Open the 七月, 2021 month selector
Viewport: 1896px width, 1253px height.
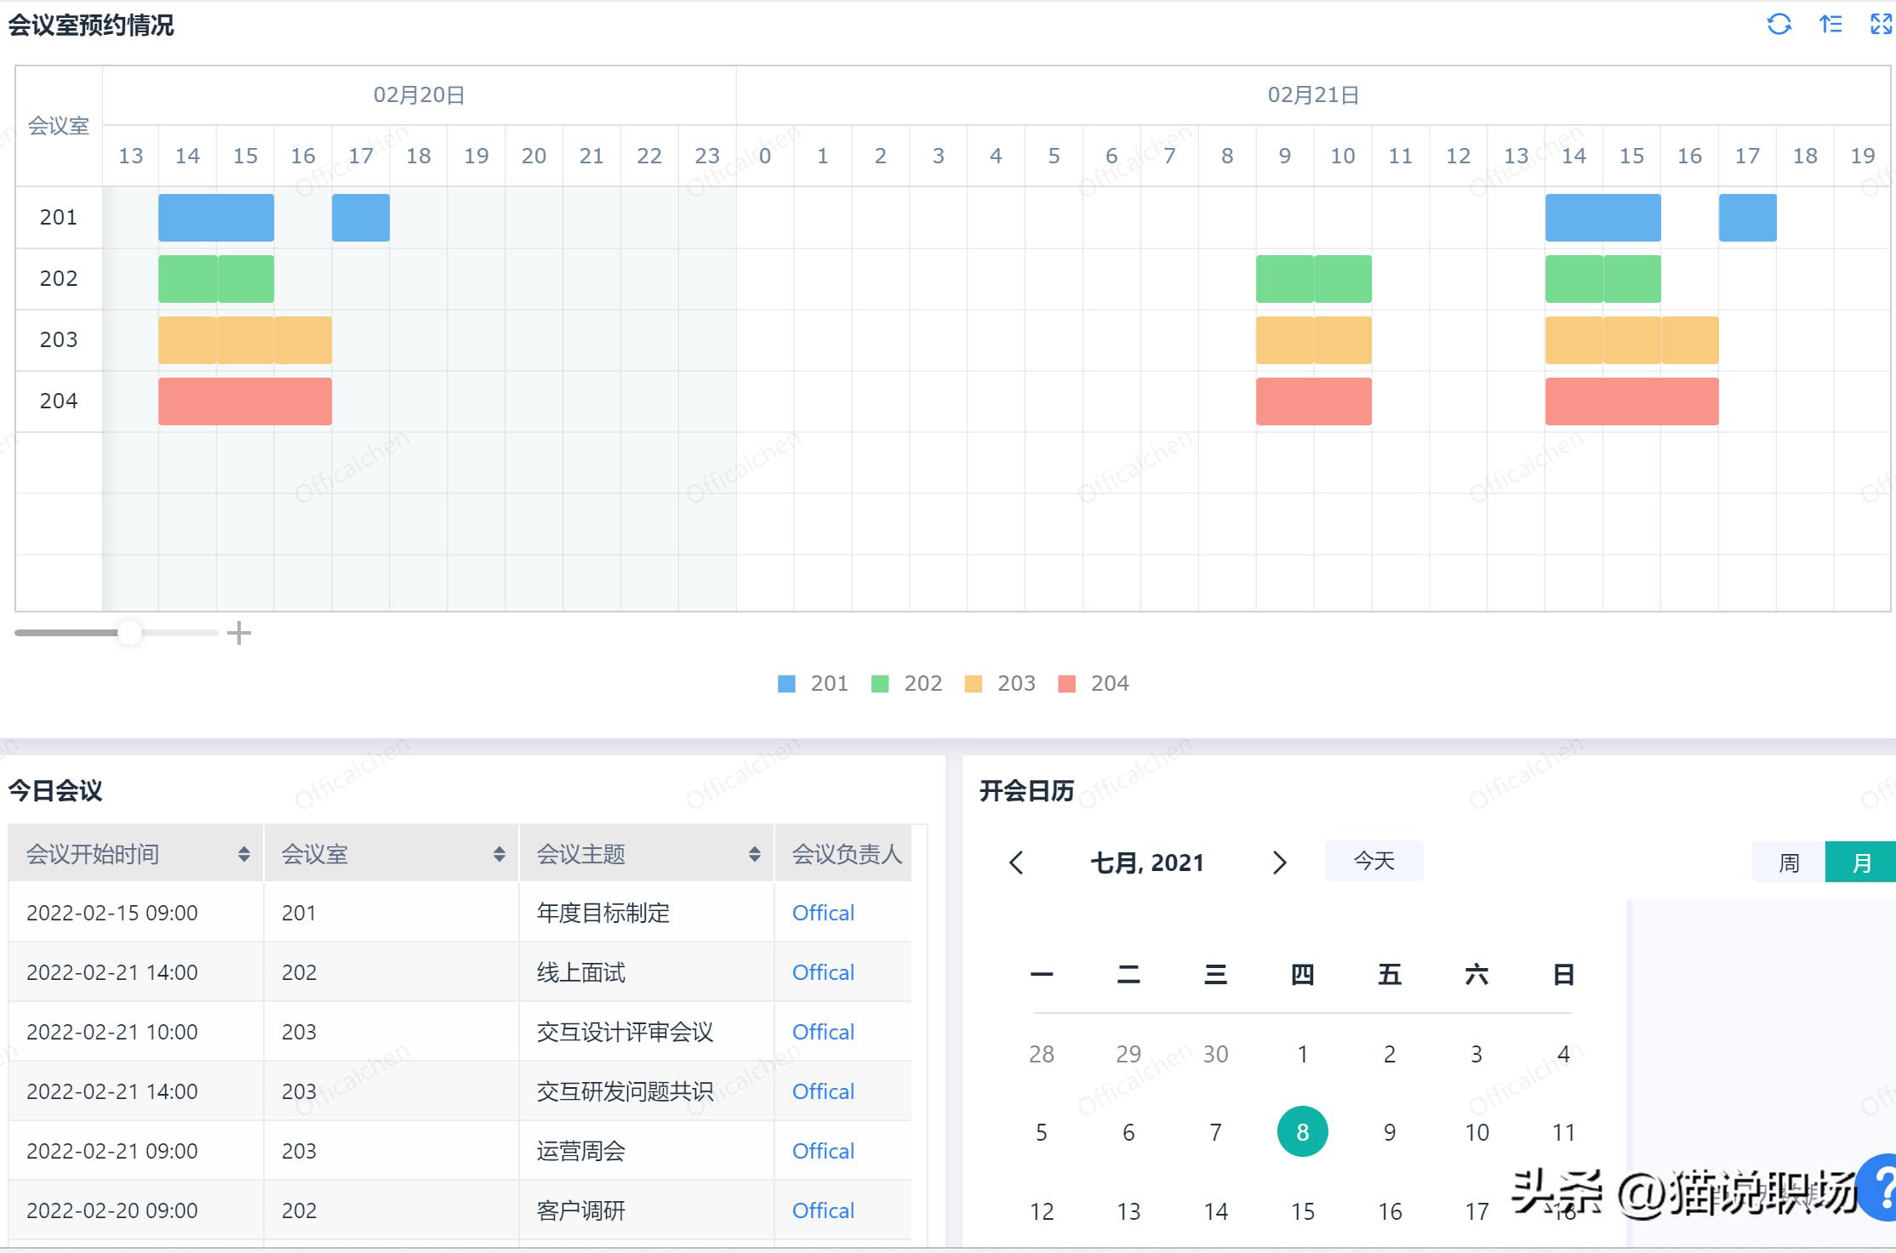[1147, 862]
